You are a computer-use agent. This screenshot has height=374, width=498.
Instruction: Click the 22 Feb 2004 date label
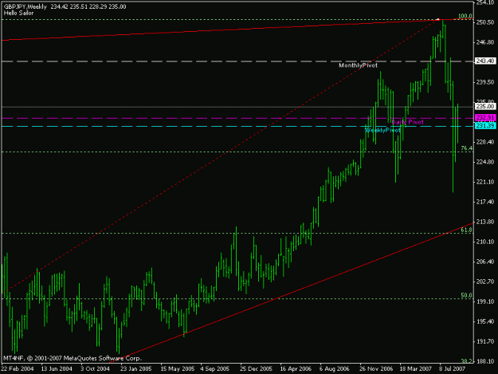click(x=18, y=369)
